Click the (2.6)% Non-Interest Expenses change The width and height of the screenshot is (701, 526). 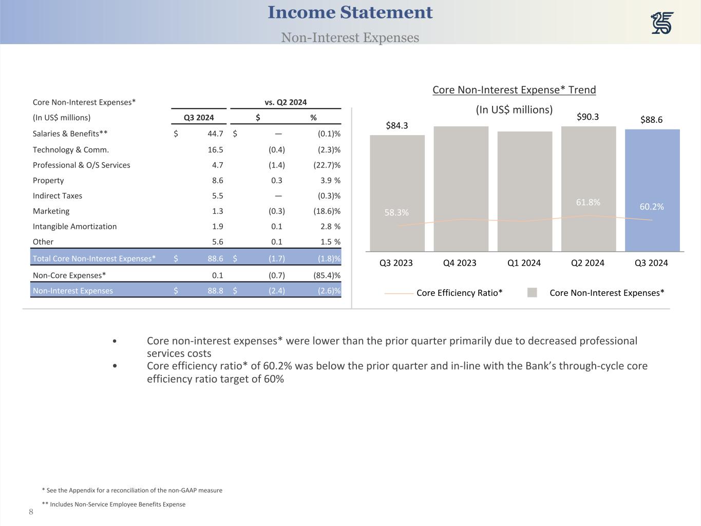[x=329, y=291]
